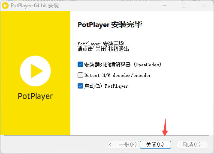Image resolution: width=214 pixels, height=154 pixels.
Task: Click the 上一步(P) back button
Action: tap(123, 145)
